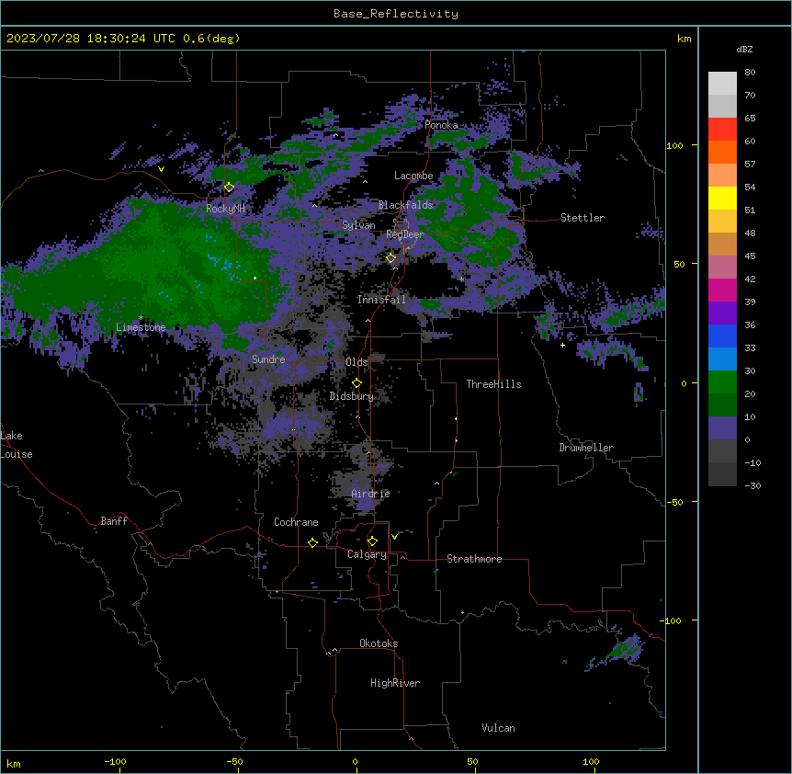Select the light gray 80-70 dBZ swatch
792x774 pixels.
(x=722, y=84)
